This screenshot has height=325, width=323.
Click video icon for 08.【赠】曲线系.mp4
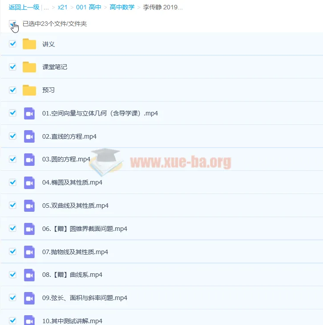click(x=29, y=275)
